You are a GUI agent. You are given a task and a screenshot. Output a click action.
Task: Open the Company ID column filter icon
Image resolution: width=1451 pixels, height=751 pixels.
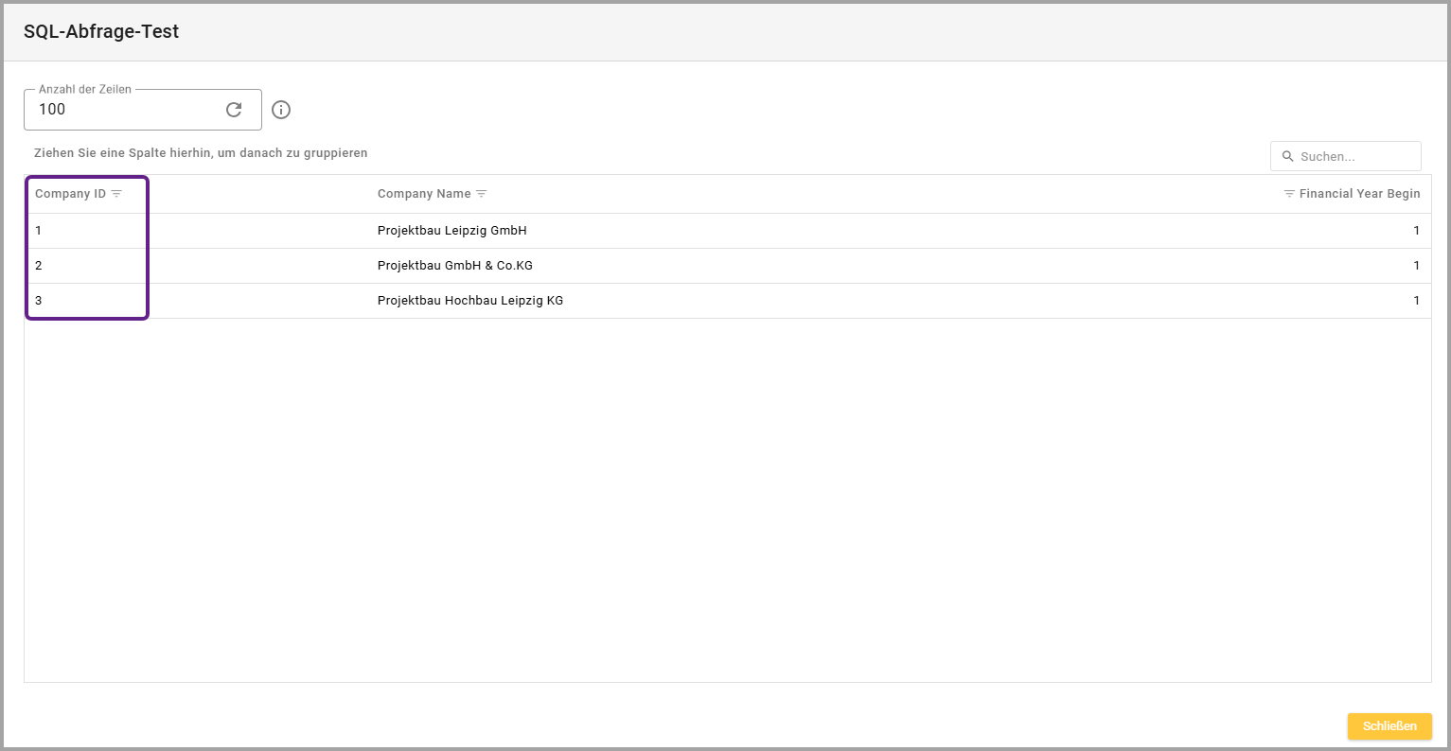pos(116,194)
